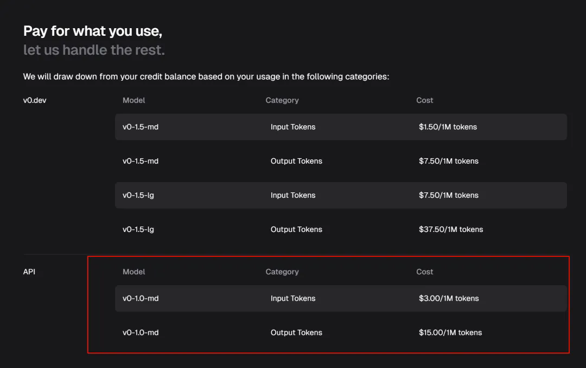Image resolution: width=586 pixels, height=368 pixels.
Task: Click the v0-1.0-md Output Tokens row
Action: [x=341, y=332]
